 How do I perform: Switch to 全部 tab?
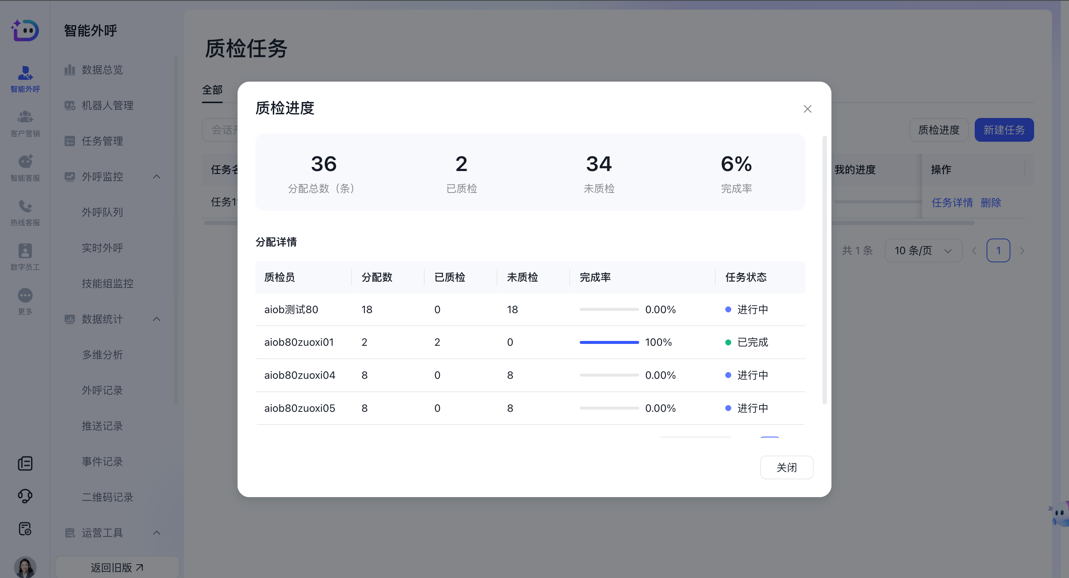pos(212,90)
